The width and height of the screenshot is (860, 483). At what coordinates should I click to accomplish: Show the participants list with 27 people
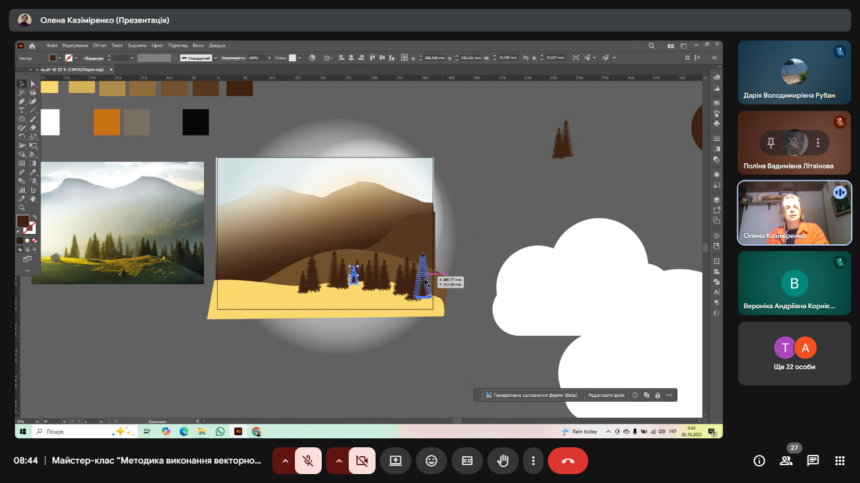786,461
